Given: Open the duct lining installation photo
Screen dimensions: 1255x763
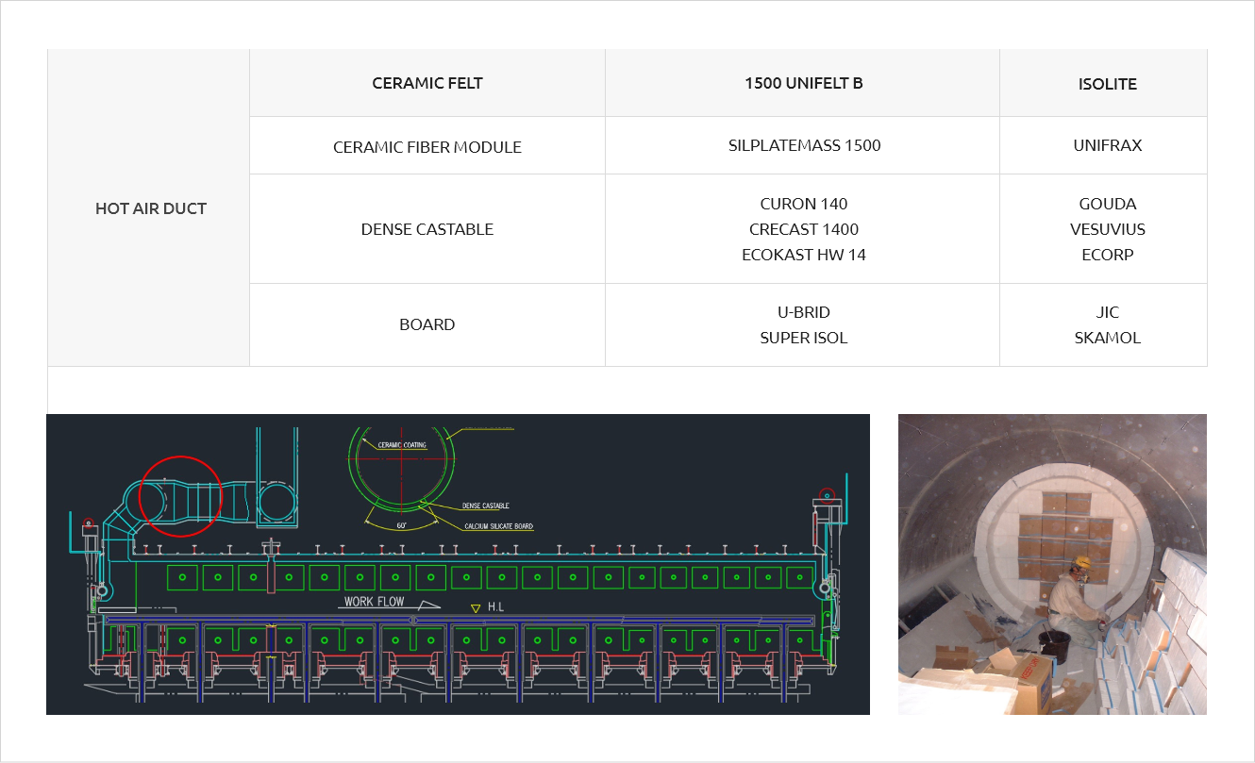Looking at the screenshot, I should click(1052, 564).
